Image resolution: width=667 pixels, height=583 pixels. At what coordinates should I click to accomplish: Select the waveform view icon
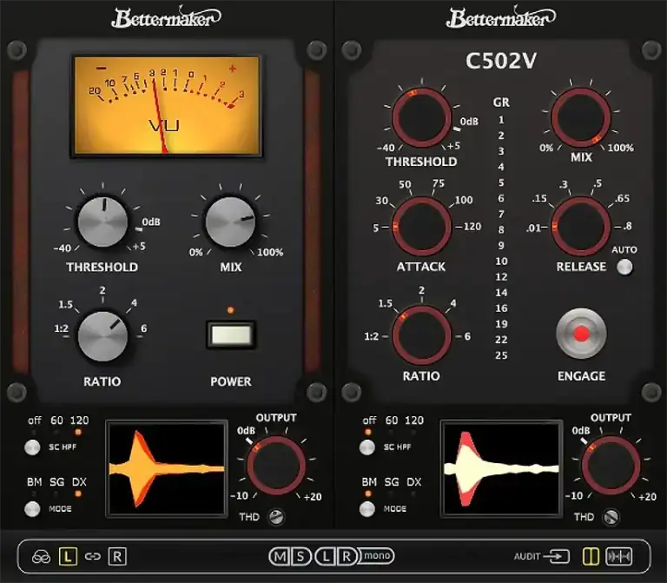click(619, 556)
